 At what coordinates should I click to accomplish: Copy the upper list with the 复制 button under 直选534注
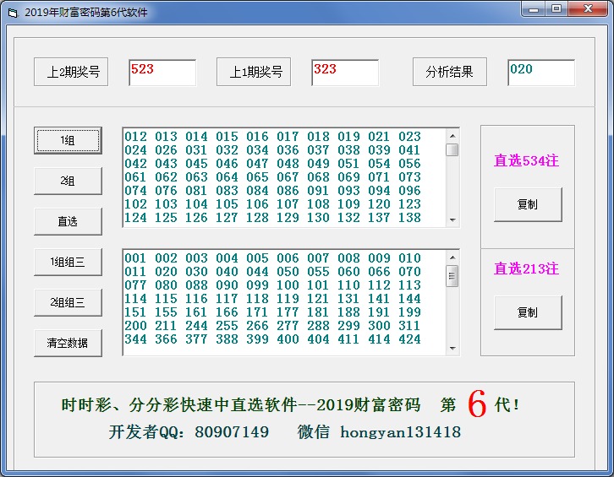pyautogui.click(x=528, y=204)
